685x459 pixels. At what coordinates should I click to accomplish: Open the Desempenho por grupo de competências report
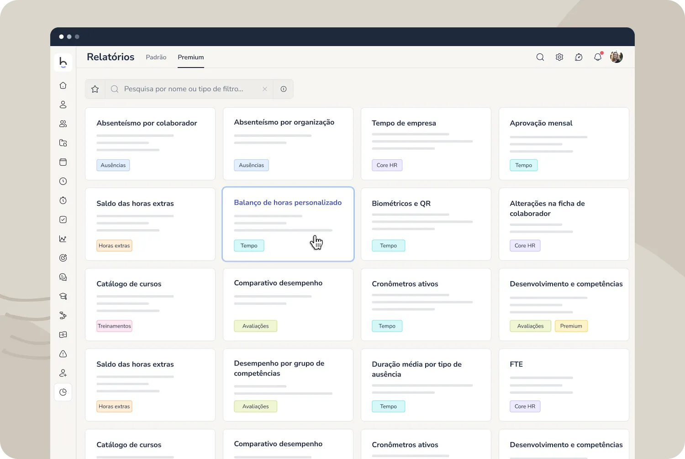tap(288, 385)
